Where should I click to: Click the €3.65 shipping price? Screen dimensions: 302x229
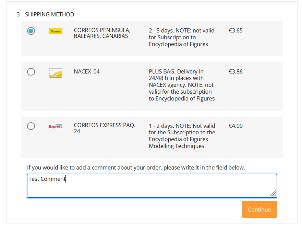click(235, 30)
